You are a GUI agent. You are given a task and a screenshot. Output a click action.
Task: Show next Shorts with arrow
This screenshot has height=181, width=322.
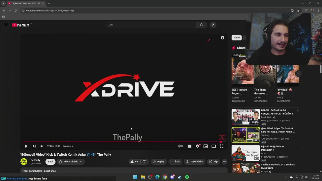(298, 74)
